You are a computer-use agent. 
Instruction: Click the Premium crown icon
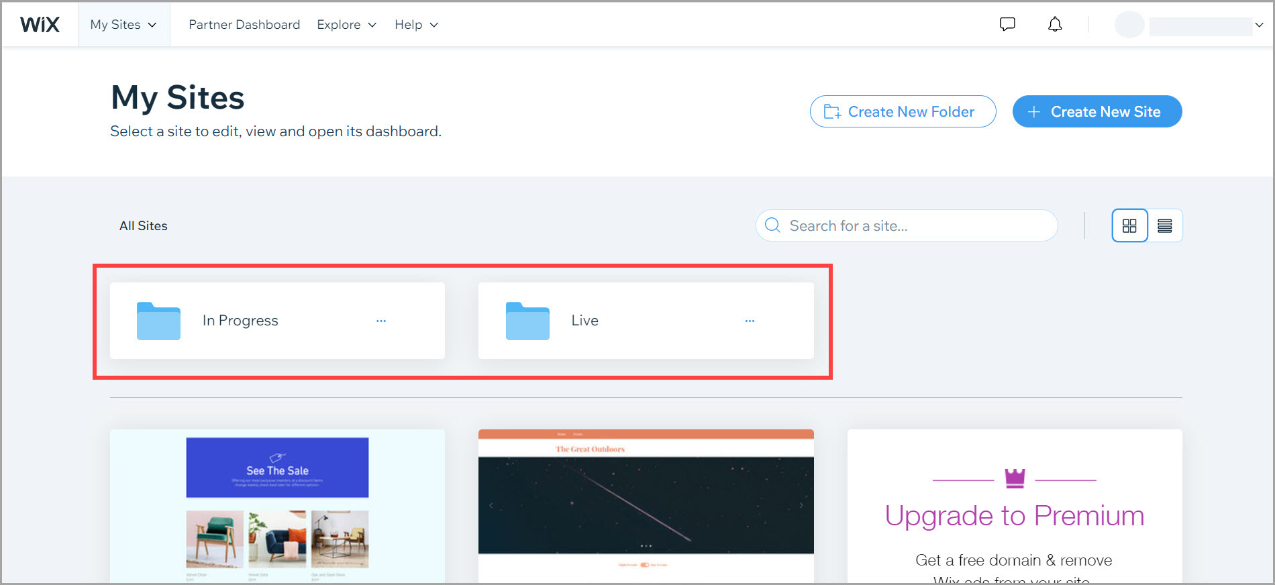1015,478
